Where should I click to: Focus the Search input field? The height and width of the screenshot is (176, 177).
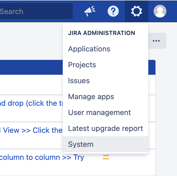[x=36, y=11]
